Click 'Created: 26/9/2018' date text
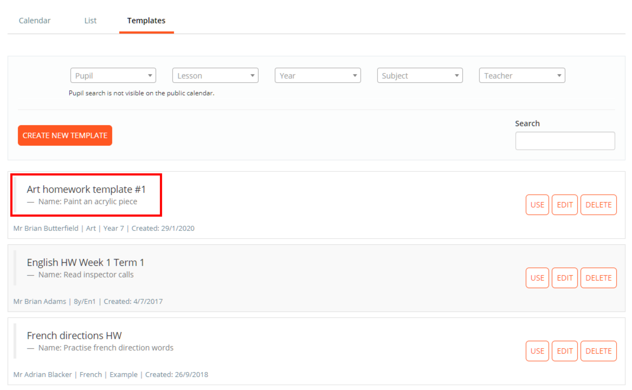632x390 pixels. click(177, 374)
